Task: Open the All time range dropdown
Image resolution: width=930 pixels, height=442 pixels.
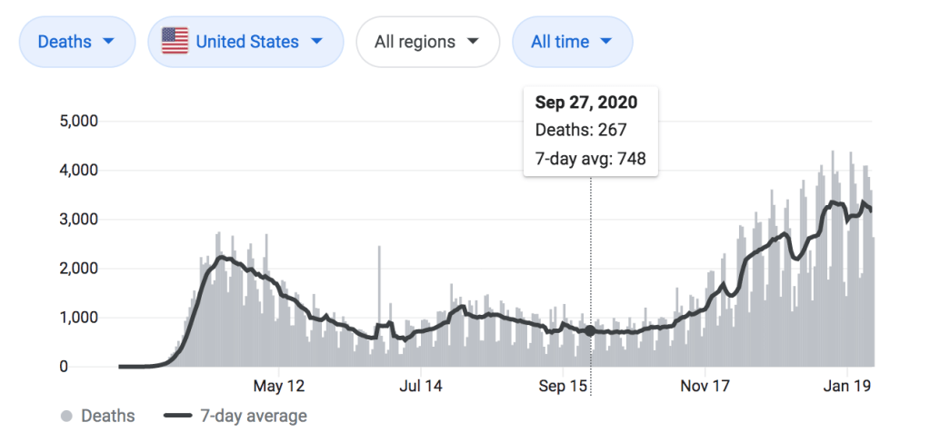Action: [x=572, y=42]
